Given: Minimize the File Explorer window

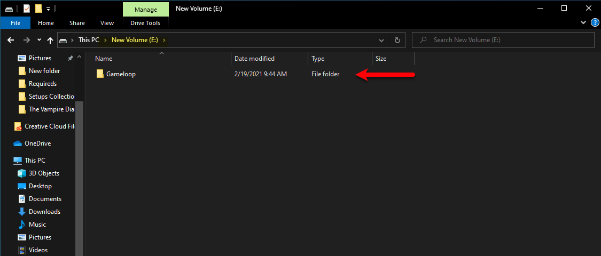Looking at the screenshot, I should [x=539, y=9].
